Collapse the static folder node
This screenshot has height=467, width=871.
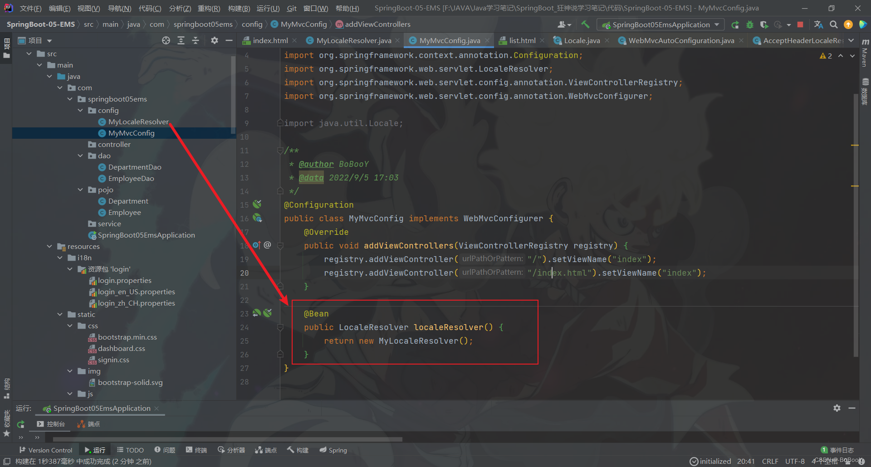60,314
